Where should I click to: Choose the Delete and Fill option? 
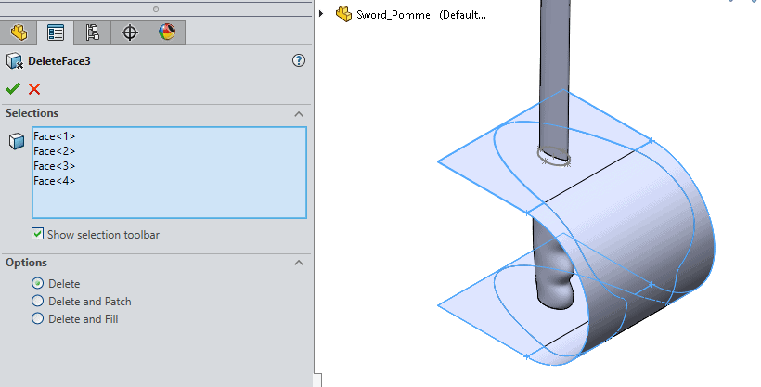point(38,318)
